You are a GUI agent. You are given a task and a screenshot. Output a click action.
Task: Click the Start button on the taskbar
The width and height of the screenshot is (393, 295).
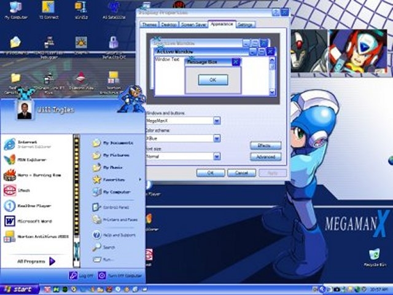pyautogui.click(x=20, y=289)
